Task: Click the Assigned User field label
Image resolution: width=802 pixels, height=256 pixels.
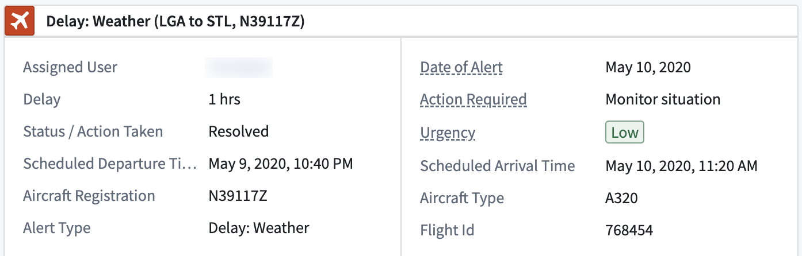Action: coord(70,67)
